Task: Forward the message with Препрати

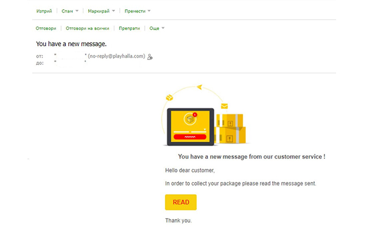Action: [x=130, y=28]
